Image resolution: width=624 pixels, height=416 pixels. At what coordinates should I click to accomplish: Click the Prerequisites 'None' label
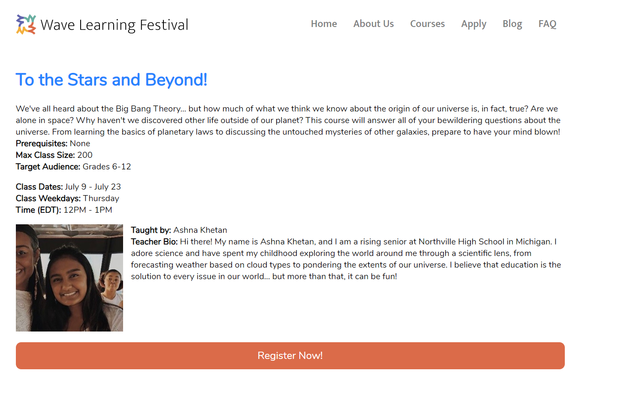[80, 143]
